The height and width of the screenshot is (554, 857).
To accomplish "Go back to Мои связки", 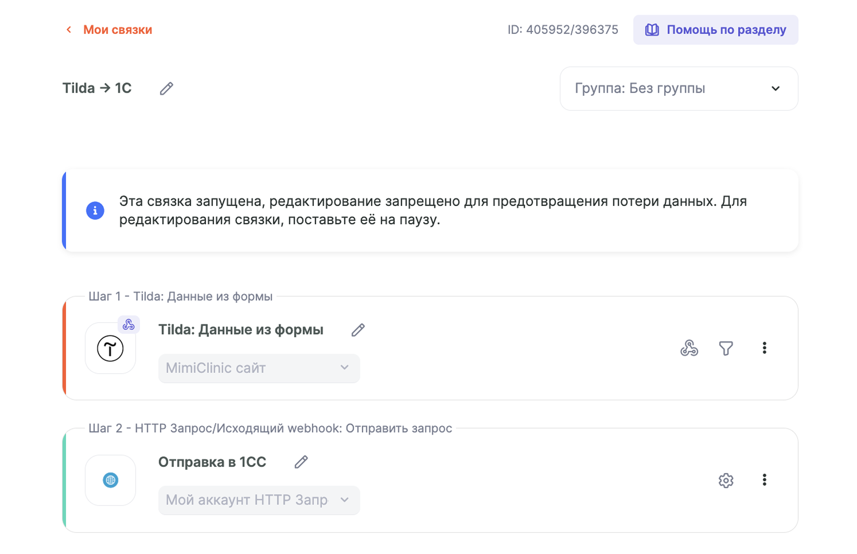I will [x=117, y=30].
